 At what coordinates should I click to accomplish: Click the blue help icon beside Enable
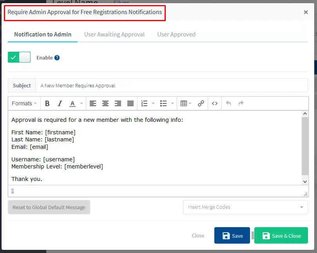[x=57, y=58]
